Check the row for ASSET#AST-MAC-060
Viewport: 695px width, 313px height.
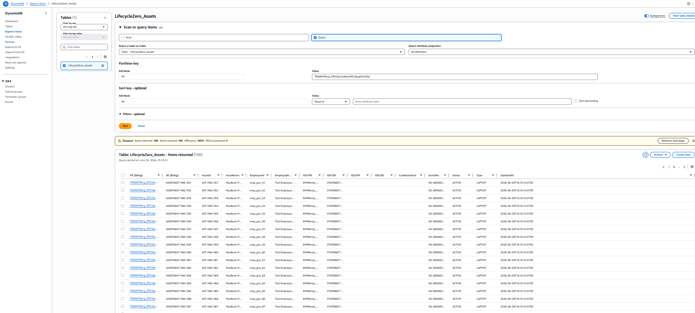coord(123,252)
